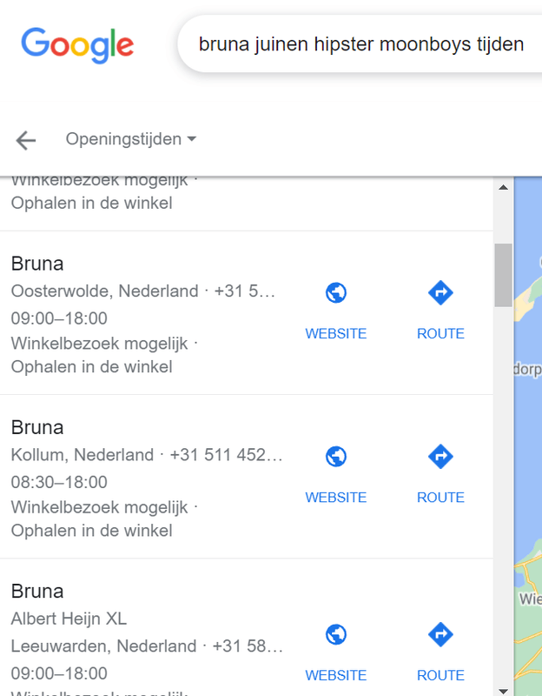This screenshot has height=696, width=542.
Task: Click the globe icon for Bruna in Leeuwarden
Action: [336, 635]
